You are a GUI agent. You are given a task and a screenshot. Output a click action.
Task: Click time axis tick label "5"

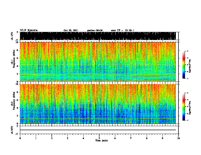[99, 138]
